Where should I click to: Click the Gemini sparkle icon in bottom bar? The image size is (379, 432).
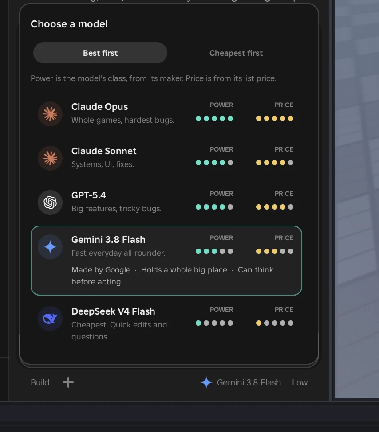206,383
